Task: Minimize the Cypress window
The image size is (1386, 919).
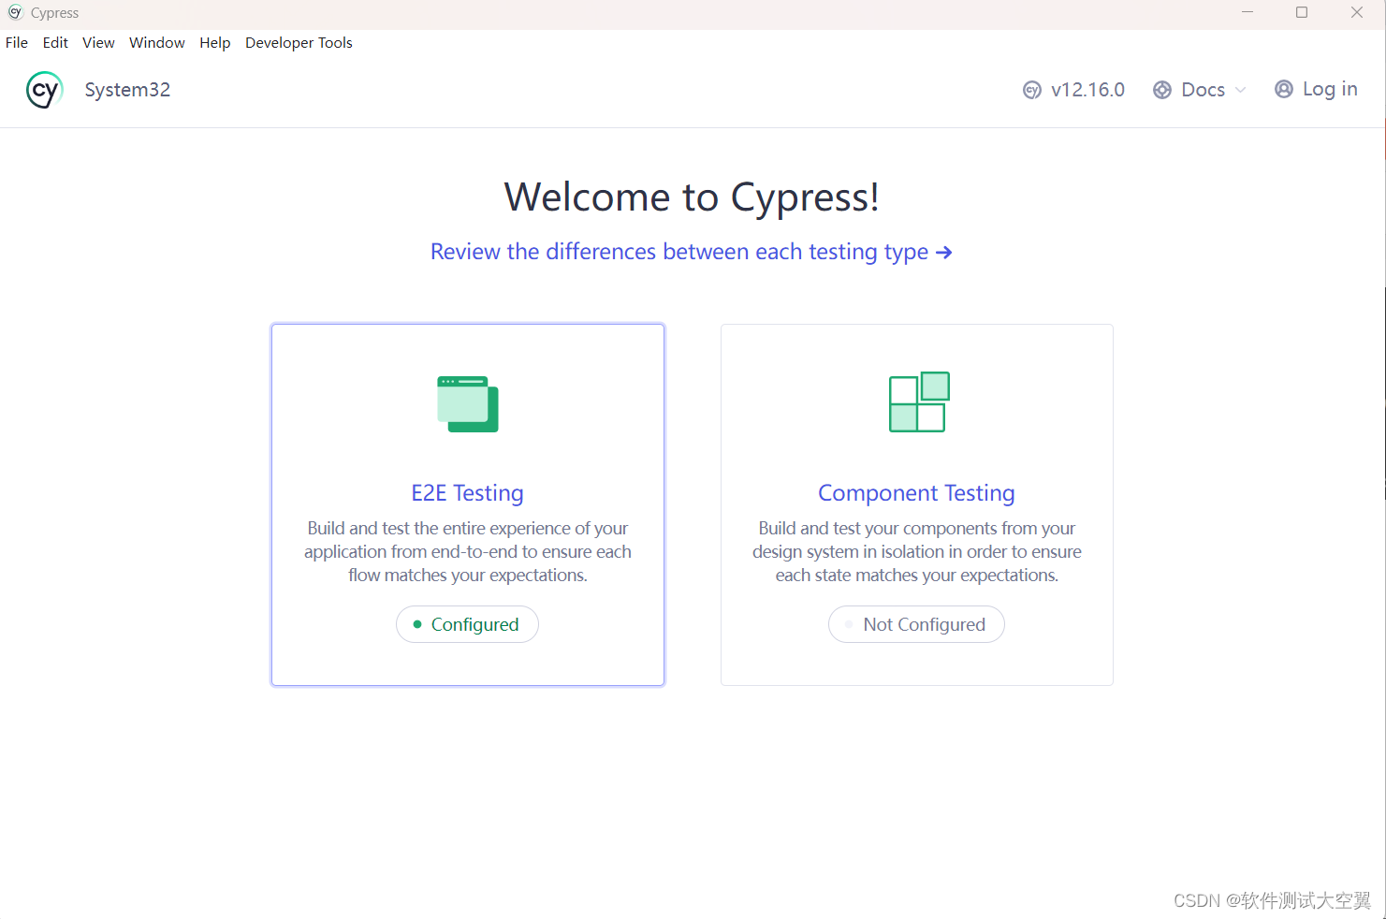Action: click(x=1247, y=12)
